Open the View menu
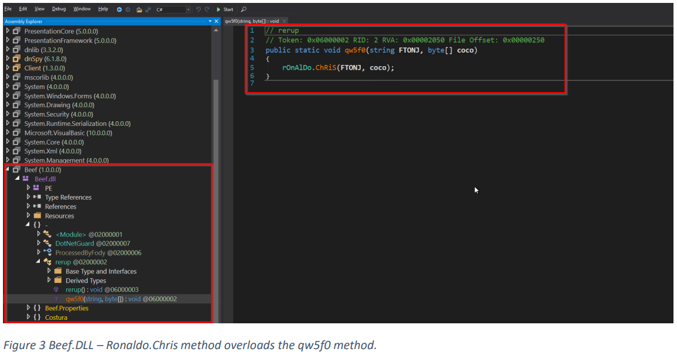Viewport: 677px width, 352px height. coord(39,9)
